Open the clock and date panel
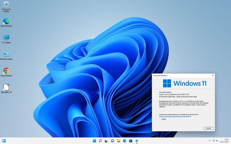This screenshot has width=231, height=144. [225, 140]
